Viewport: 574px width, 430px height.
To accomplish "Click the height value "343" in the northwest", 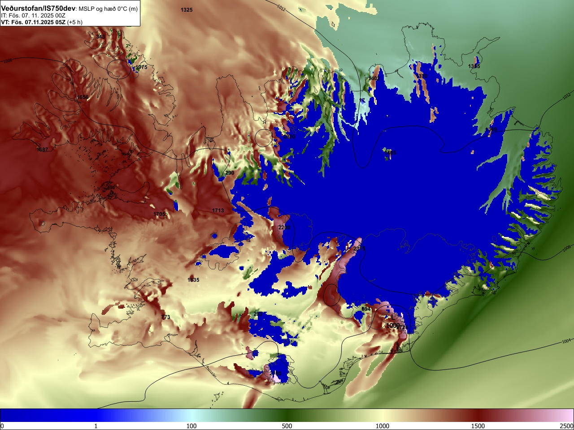I will [101, 37].
